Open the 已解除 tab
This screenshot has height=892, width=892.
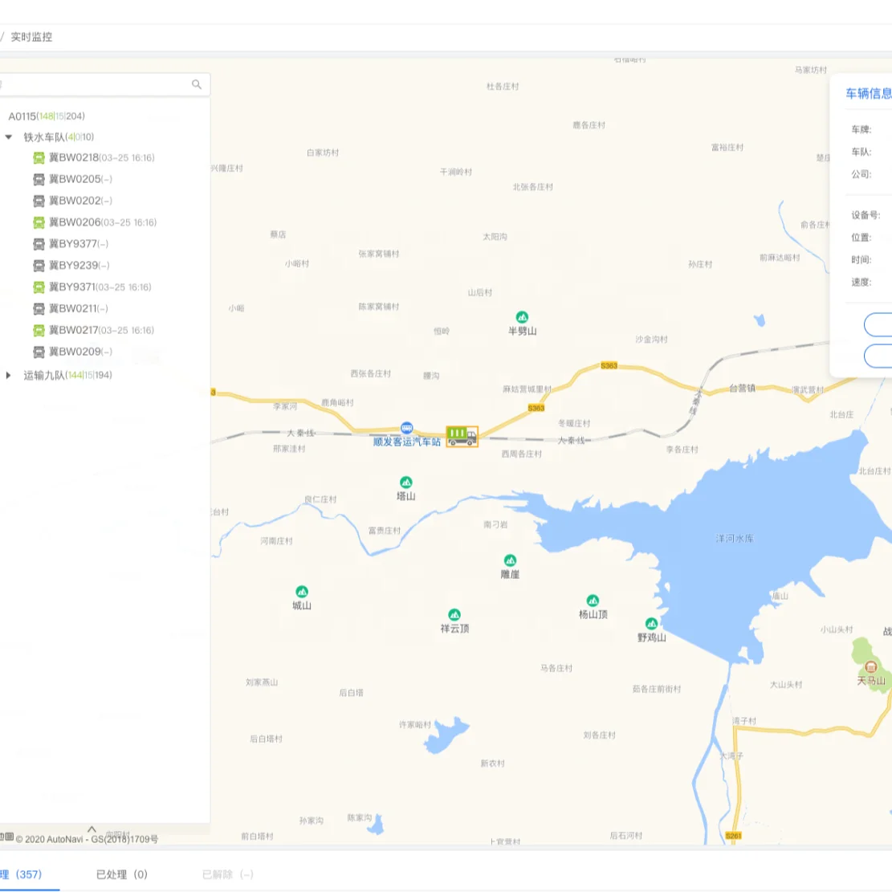coord(227,874)
